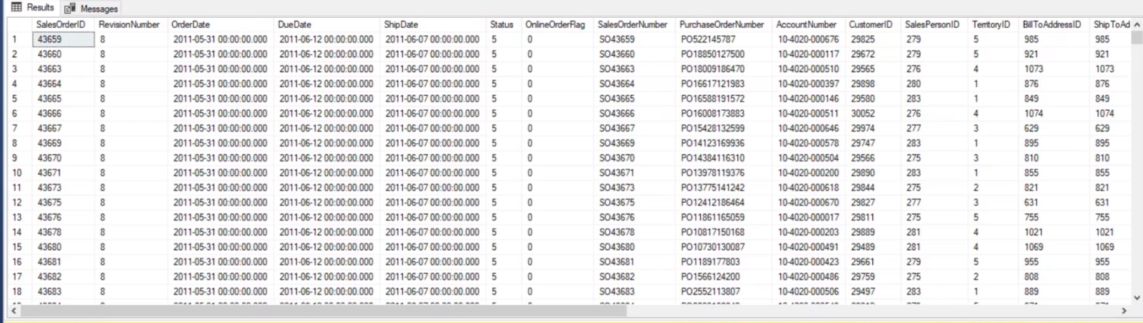Screen dimensions: 1143x323
Task: Select the RevisionNumber column header
Action: pos(131,24)
